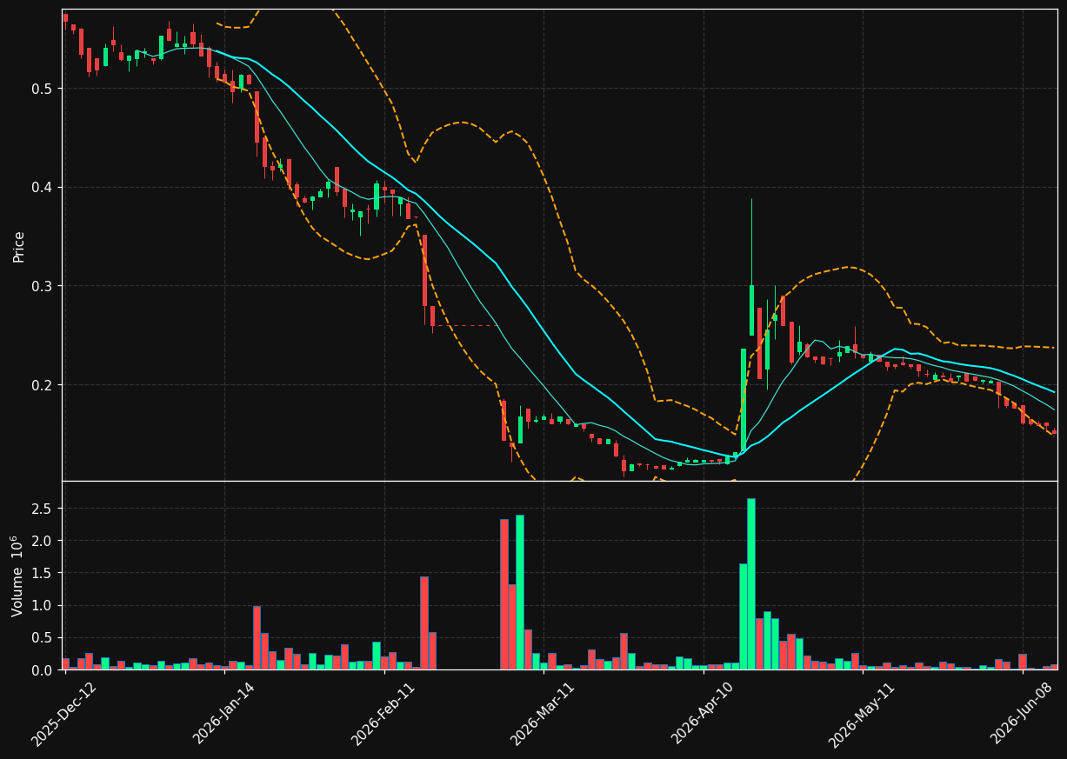Click the 2.0 Volume axis tick
Screen dimensions: 1067x759
click(x=43, y=541)
